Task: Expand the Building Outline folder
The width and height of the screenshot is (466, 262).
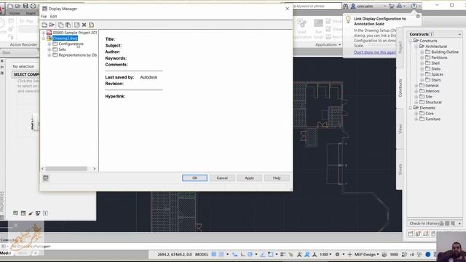Action: (422, 52)
